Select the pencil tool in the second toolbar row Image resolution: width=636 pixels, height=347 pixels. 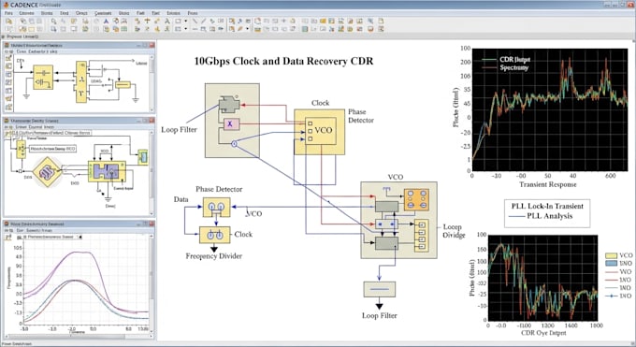click(240, 29)
